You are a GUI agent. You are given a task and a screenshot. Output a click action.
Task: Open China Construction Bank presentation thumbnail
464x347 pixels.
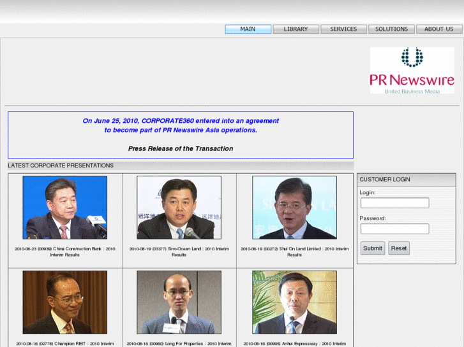tap(65, 208)
